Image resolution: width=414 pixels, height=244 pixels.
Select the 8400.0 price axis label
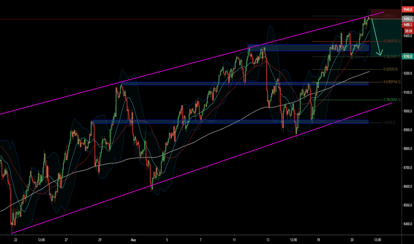pyautogui.click(x=408, y=224)
